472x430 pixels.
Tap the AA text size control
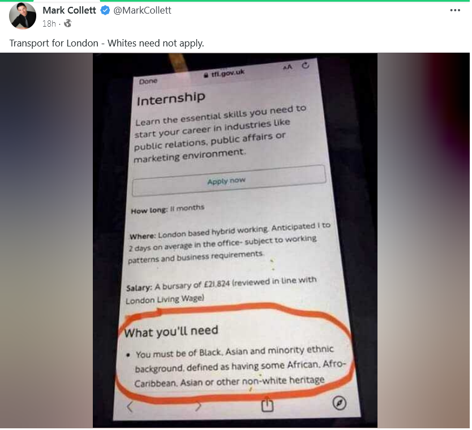289,67
